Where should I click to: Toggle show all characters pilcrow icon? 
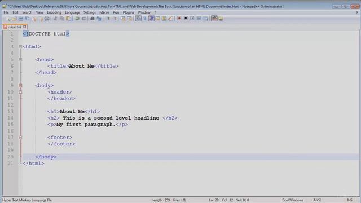click(x=144, y=19)
